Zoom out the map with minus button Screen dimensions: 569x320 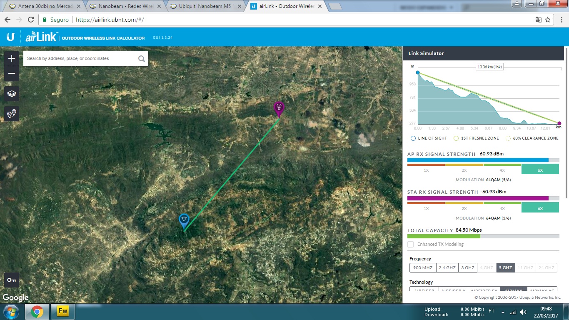[12, 74]
